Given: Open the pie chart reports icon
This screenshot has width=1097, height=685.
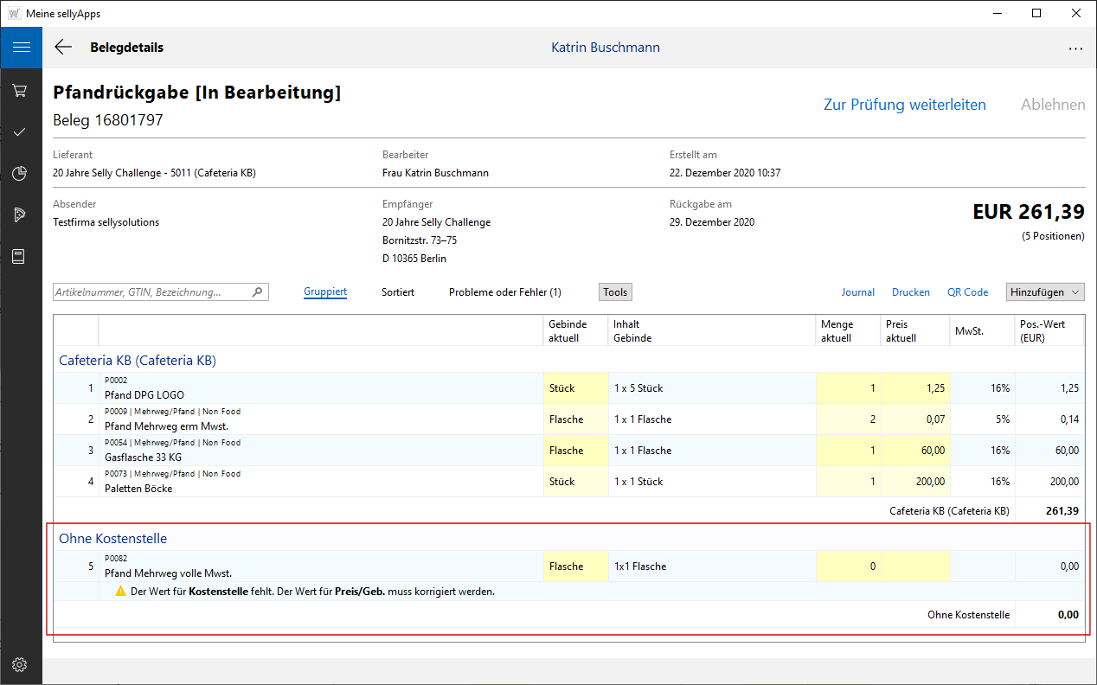Looking at the screenshot, I should click(x=20, y=174).
